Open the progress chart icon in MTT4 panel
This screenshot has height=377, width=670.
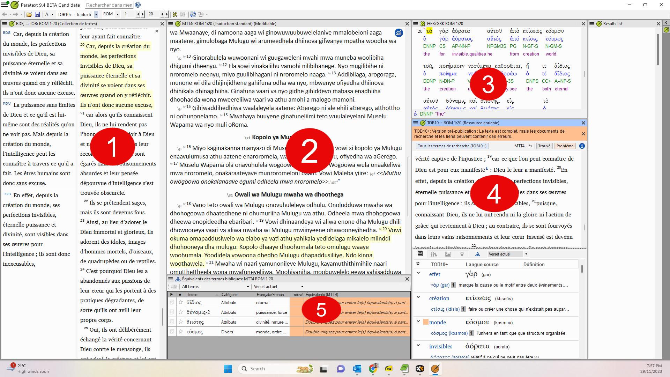(399, 33)
